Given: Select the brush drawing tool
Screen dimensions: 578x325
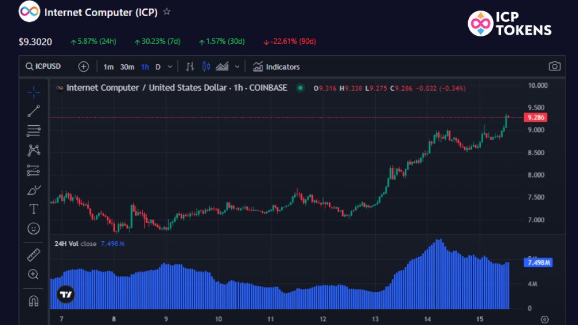Looking at the screenshot, I should coord(34,190).
